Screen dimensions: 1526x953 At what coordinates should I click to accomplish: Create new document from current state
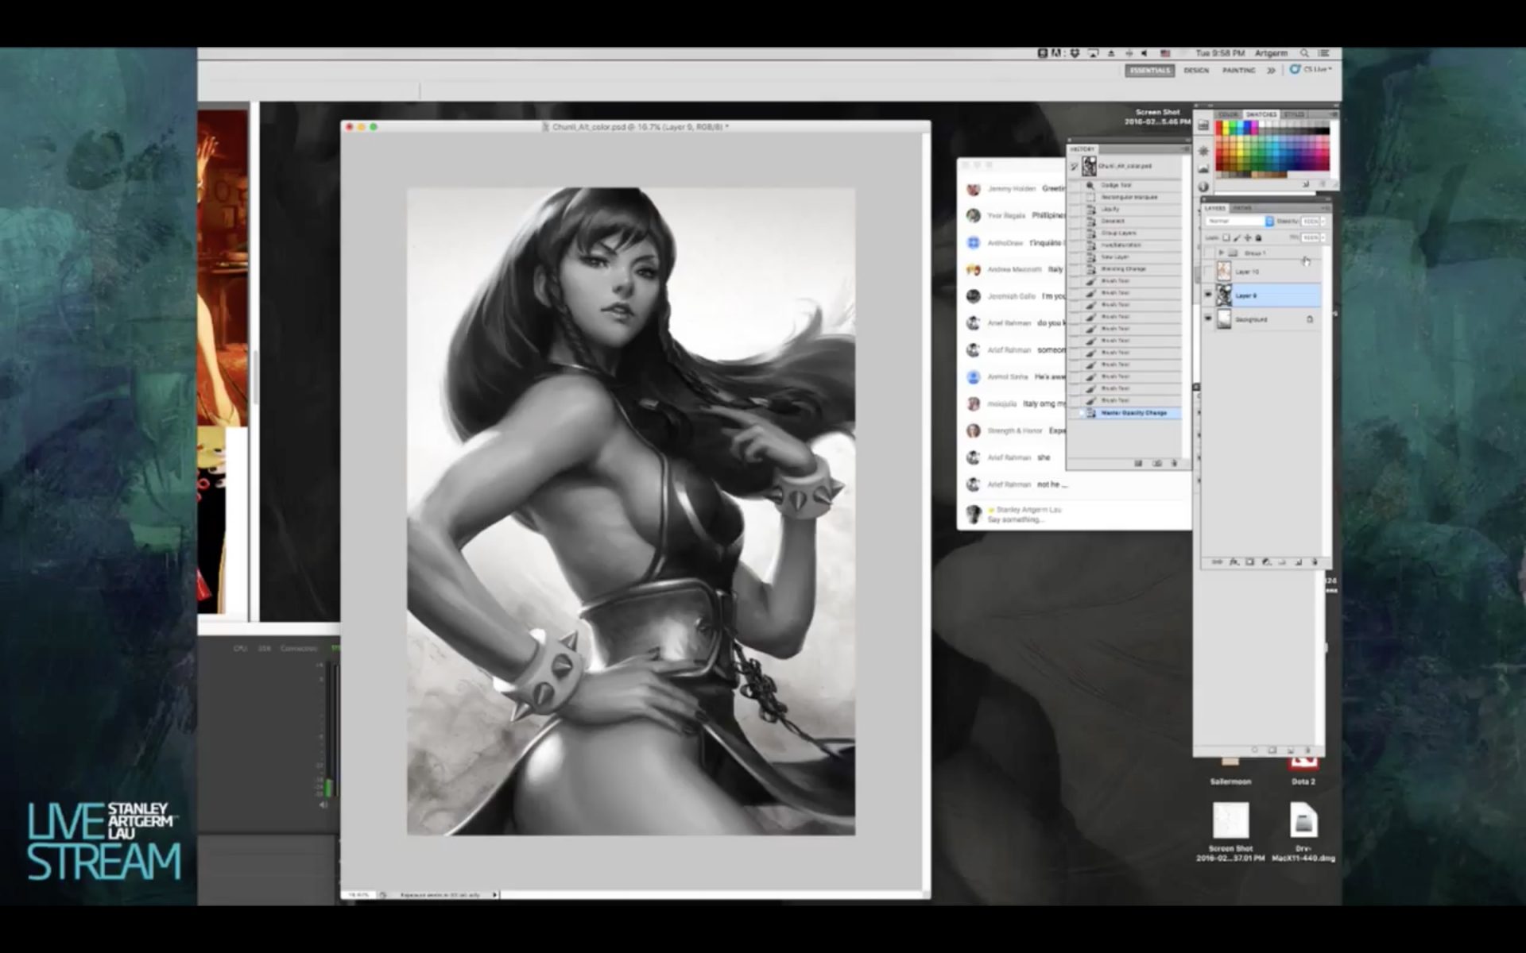click(x=1138, y=463)
